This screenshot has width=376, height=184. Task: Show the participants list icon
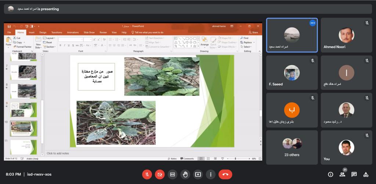(x=342, y=174)
